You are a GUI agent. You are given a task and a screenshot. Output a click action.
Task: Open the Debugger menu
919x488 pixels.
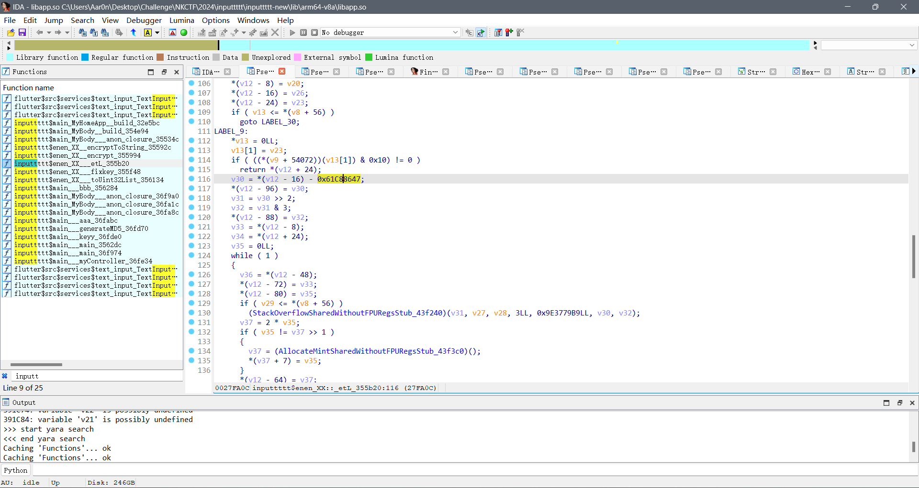click(x=144, y=20)
